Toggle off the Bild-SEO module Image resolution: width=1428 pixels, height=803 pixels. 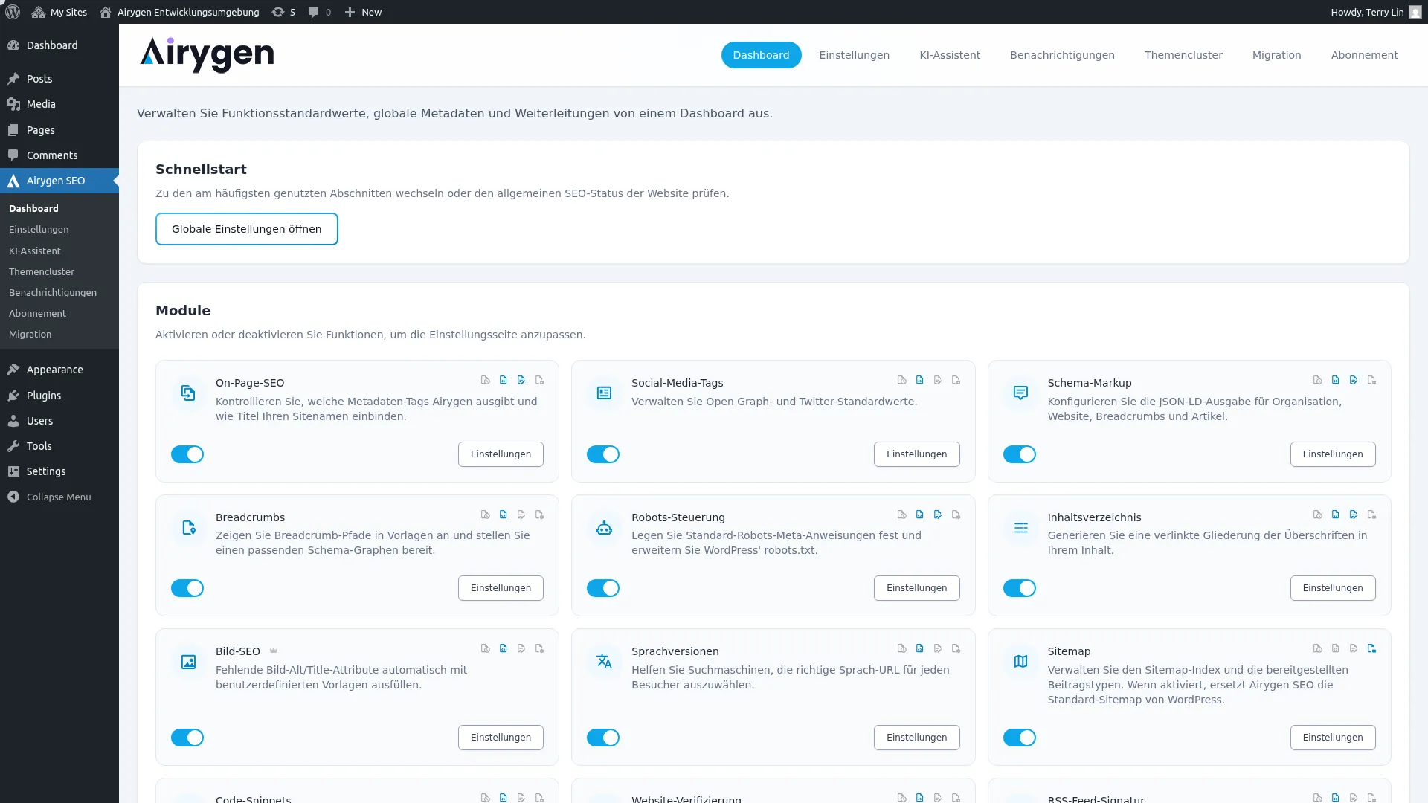(187, 738)
